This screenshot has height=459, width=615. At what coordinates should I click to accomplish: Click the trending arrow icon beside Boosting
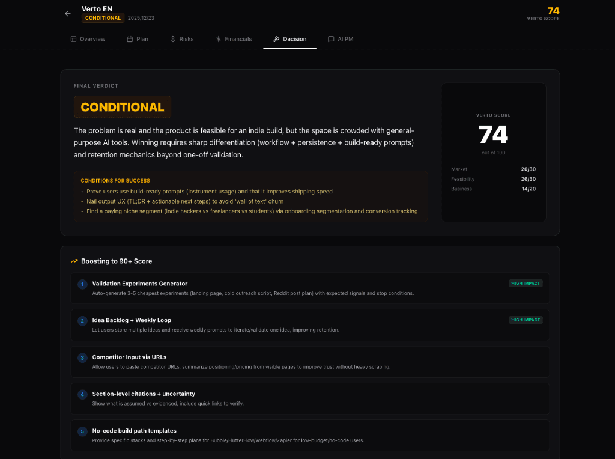pyautogui.click(x=74, y=261)
